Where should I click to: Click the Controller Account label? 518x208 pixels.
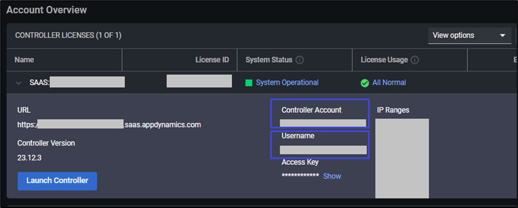coord(312,110)
